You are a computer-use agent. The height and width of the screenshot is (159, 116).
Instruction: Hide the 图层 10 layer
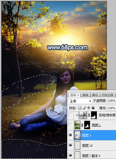coord(70,145)
